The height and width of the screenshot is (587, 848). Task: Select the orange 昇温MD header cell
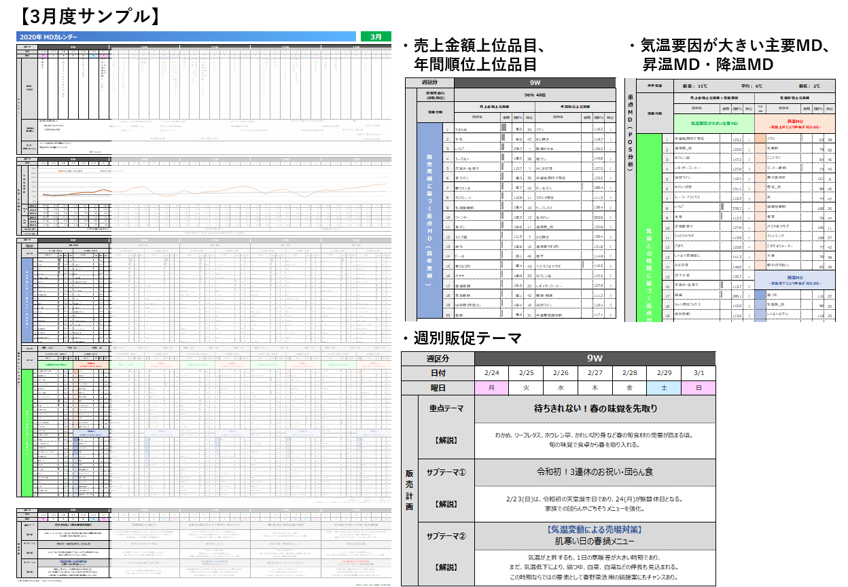[795, 123]
